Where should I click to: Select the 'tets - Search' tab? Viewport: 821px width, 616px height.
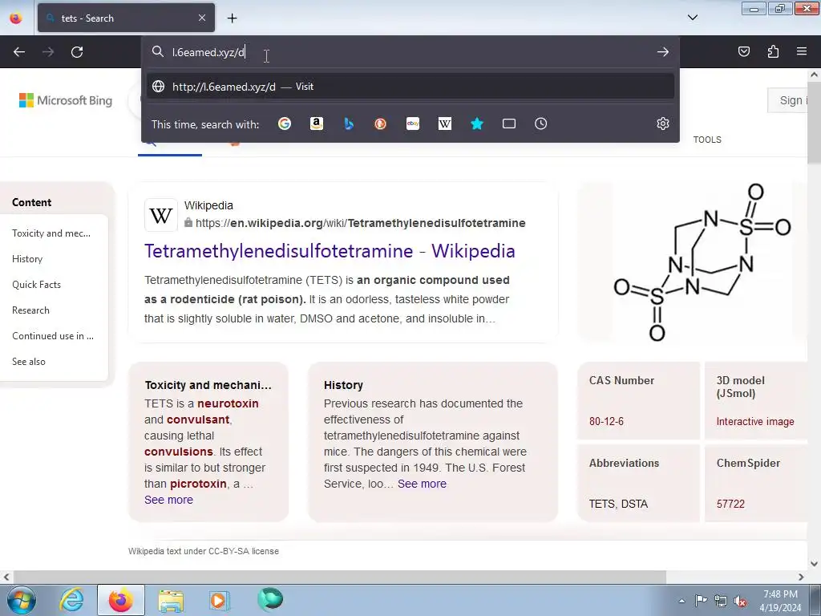tap(126, 18)
